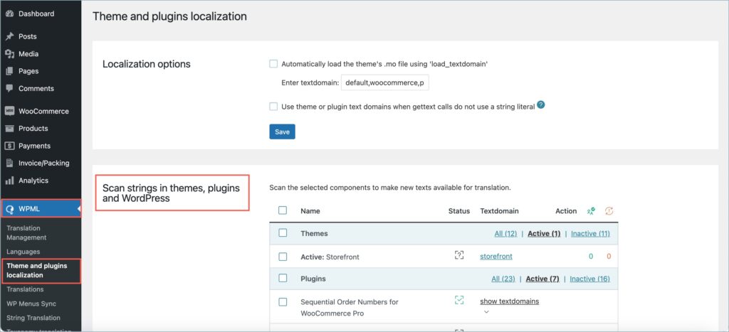Click the Payments dollar icon
The width and height of the screenshot is (729, 332).
pyautogui.click(x=9, y=146)
